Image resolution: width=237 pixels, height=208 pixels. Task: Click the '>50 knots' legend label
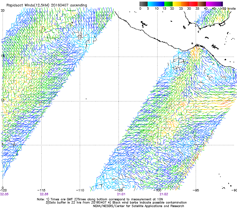[228, 9]
